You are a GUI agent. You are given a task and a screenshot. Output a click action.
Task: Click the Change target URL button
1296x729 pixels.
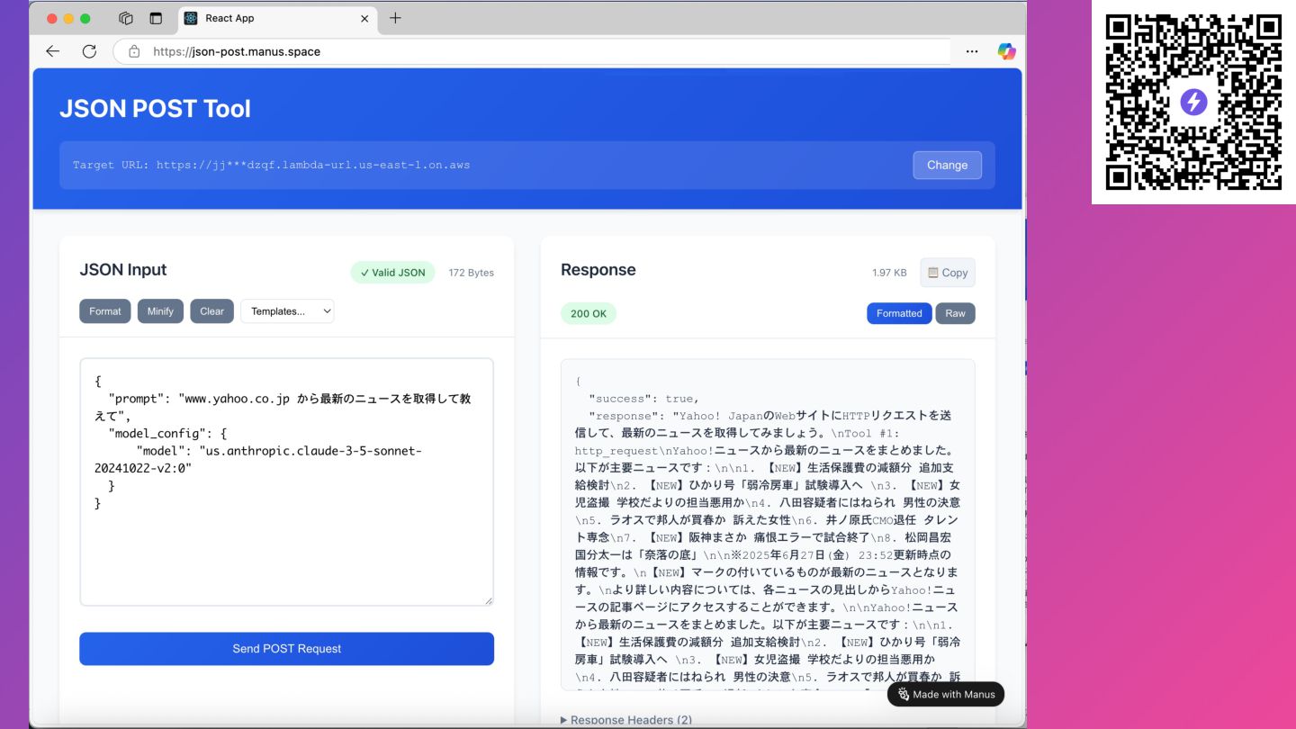[947, 165]
